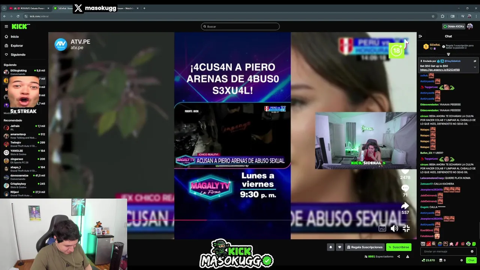Open chat settings gear
Image resolution: width=480 pixels, height=270 pixels.
(462, 260)
